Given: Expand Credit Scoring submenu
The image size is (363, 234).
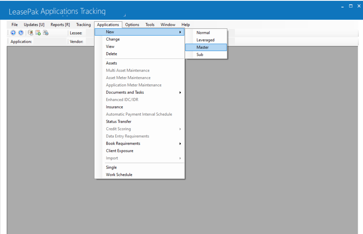Looking at the screenshot, I should click(140, 129).
